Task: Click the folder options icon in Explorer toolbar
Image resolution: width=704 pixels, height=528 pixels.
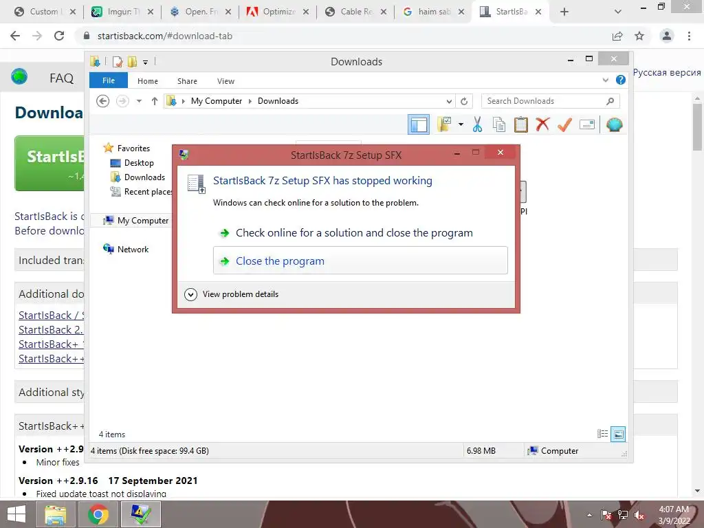Action: click(x=444, y=124)
